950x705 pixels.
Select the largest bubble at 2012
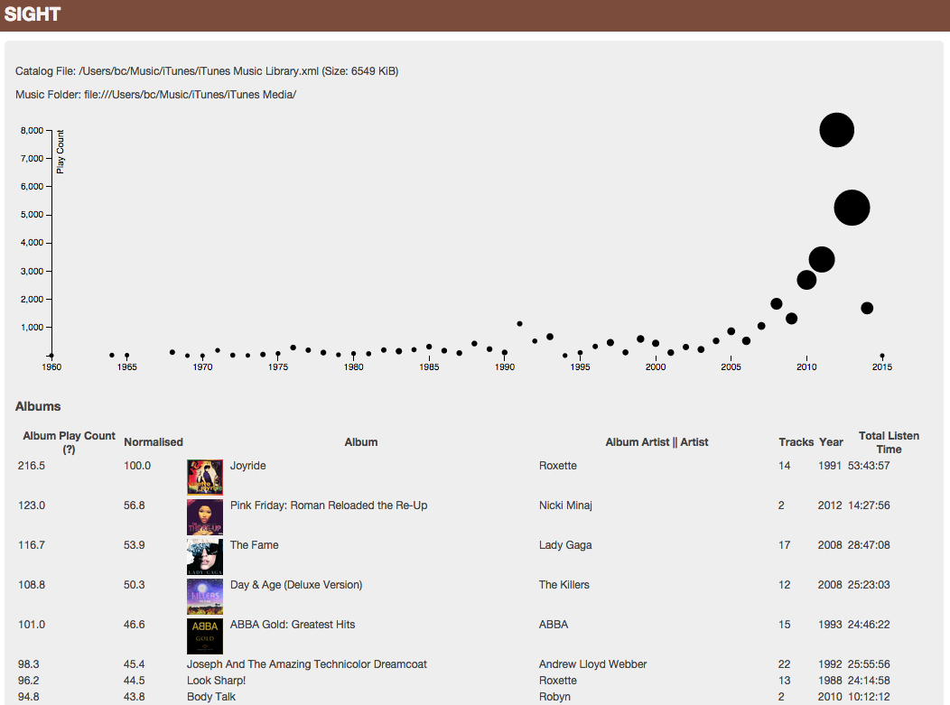click(837, 130)
